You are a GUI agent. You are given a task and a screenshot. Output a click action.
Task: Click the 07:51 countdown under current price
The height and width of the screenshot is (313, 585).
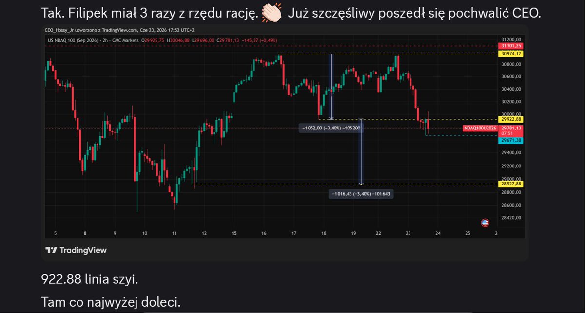[508, 133]
